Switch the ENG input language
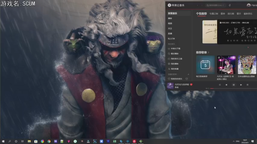 (238, 141)
